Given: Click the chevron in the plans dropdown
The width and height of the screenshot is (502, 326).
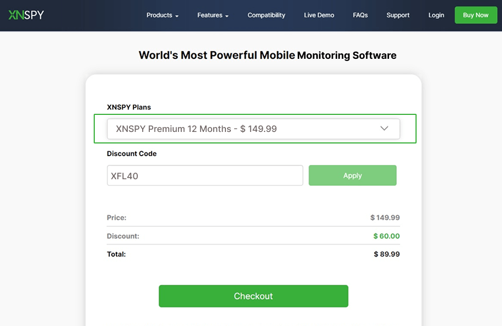Looking at the screenshot, I should [385, 129].
